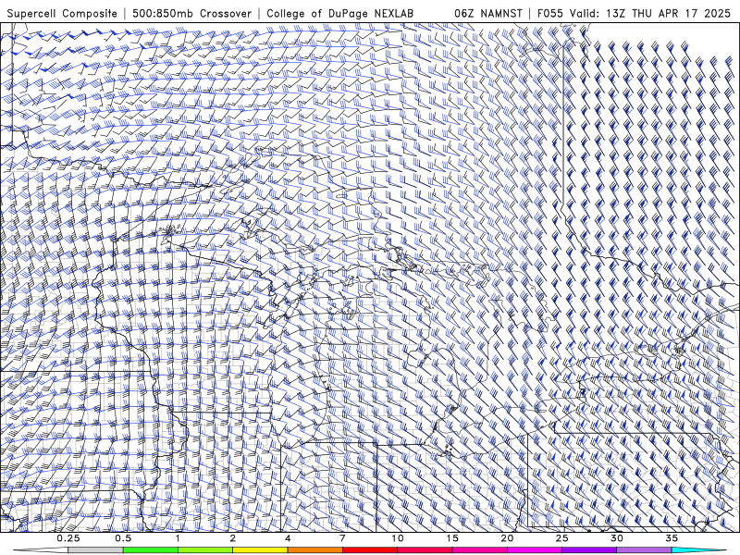Click the pink legend segment after 15

[x=479, y=550]
